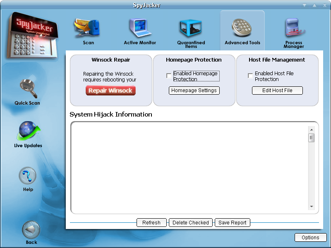Screen dimensions: 331x248
Task: Select the Advanced Tools keypad icon
Action: pyautogui.click(x=242, y=28)
